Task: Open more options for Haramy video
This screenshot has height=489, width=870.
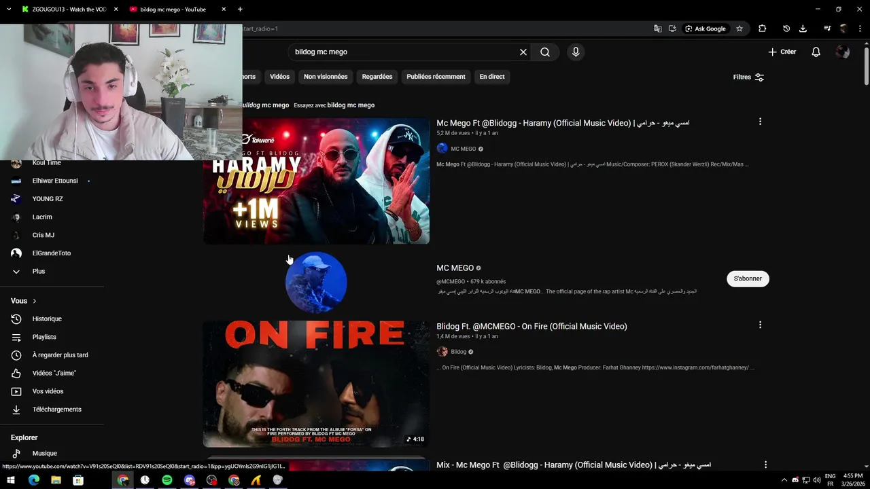Action: (760, 122)
